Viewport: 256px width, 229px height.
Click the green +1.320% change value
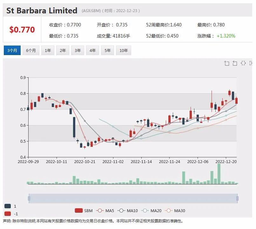(226, 36)
